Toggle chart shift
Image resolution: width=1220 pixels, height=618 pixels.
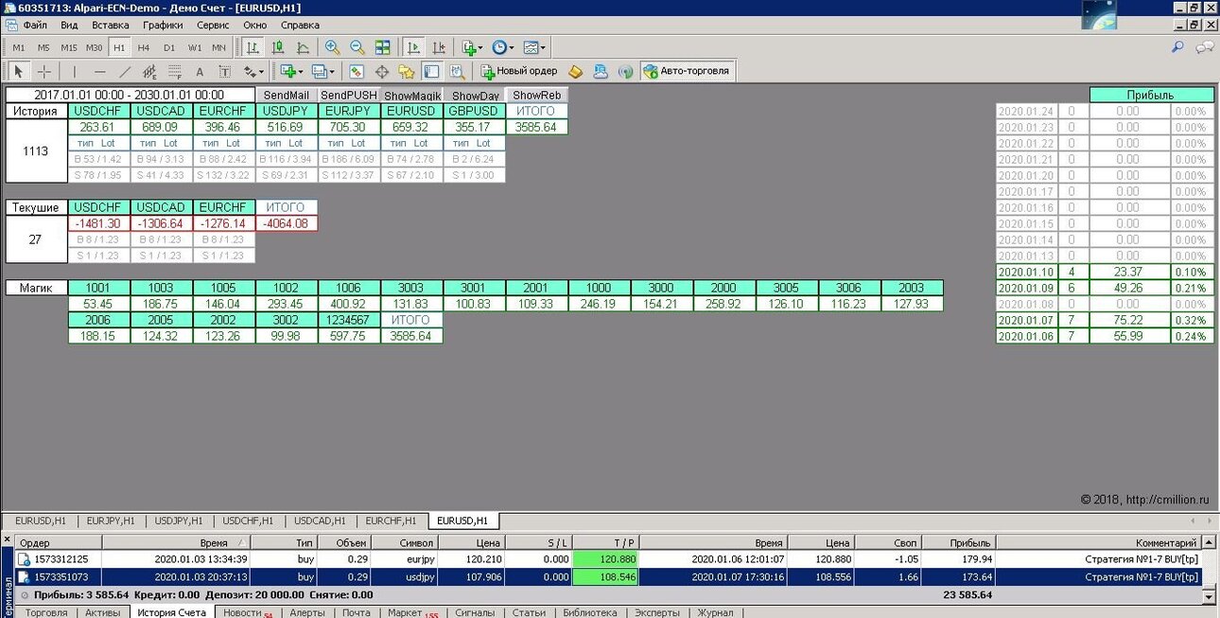tap(439, 47)
